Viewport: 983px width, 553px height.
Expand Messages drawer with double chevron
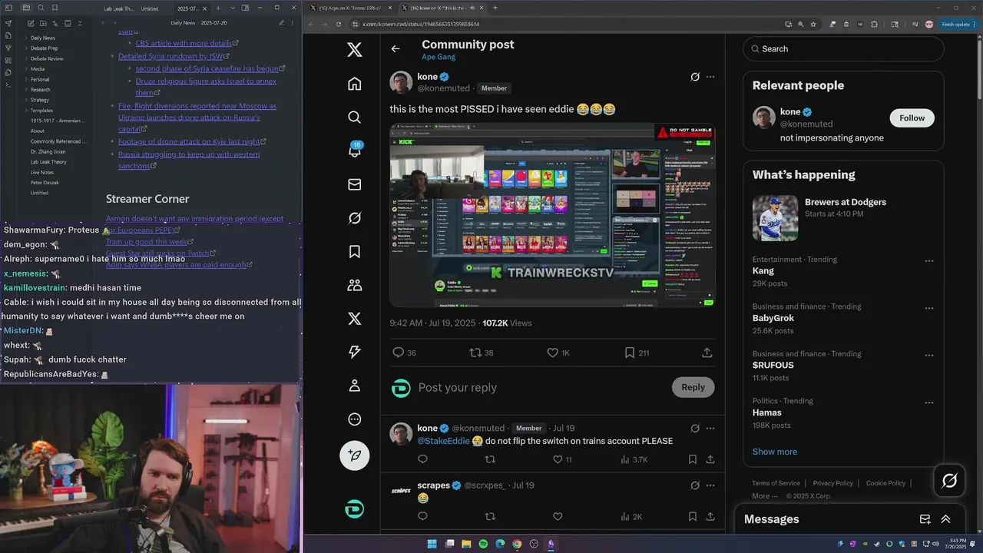tap(945, 519)
